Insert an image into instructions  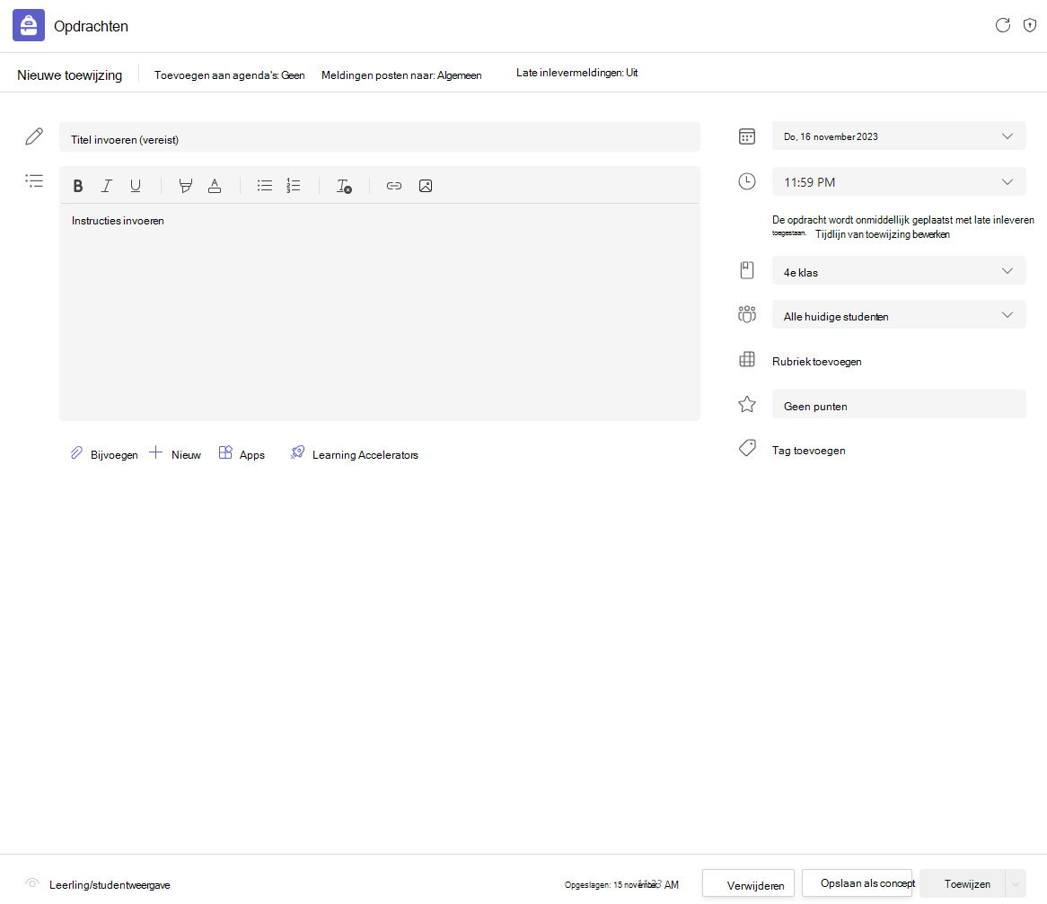point(426,186)
